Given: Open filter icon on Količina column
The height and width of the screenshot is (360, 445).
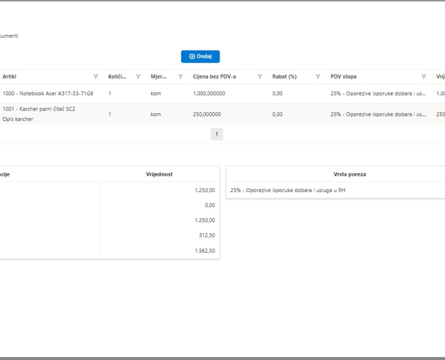Looking at the screenshot, I should click(x=138, y=77).
